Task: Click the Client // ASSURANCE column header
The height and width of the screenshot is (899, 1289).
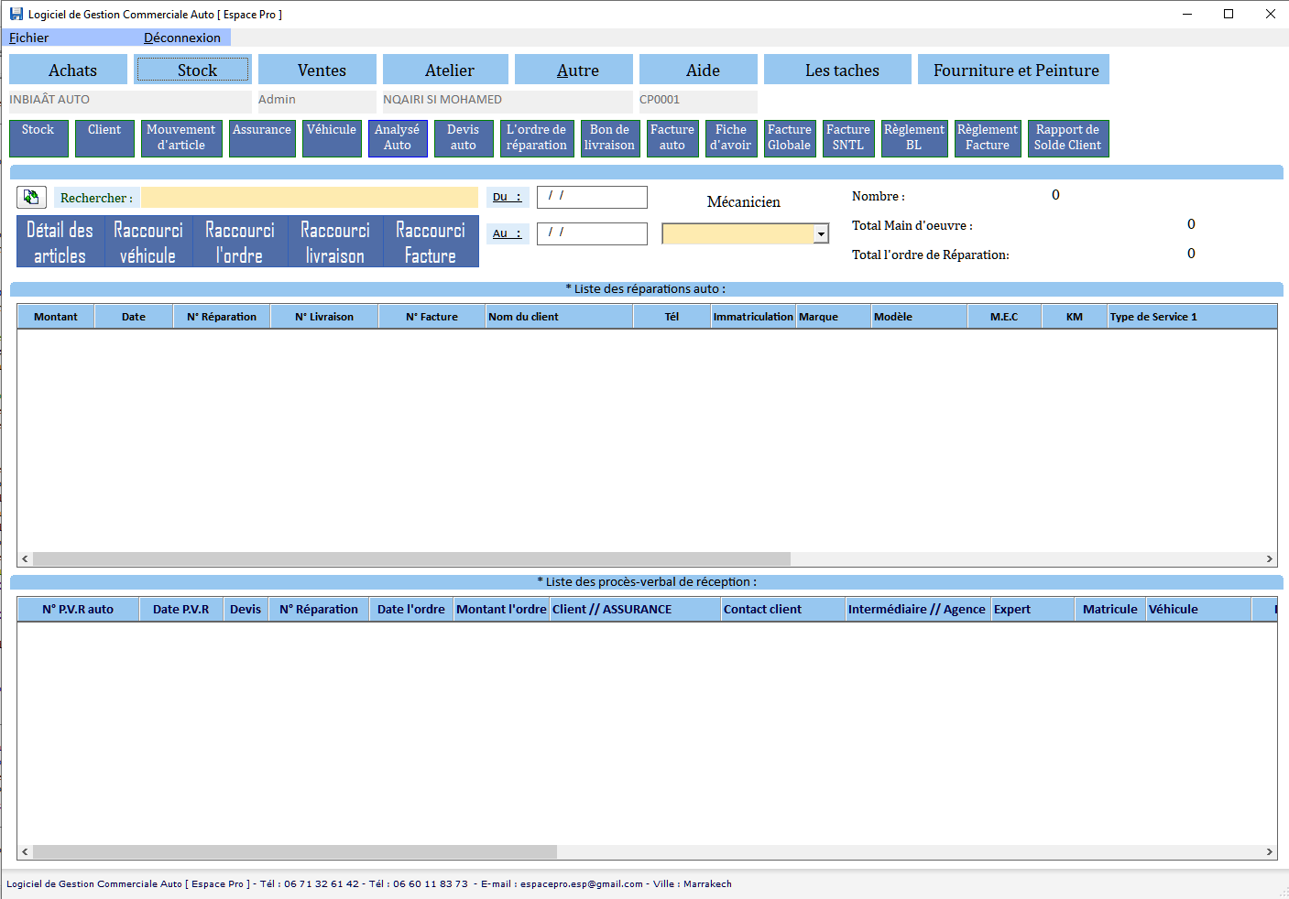Action: tap(635, 609)
